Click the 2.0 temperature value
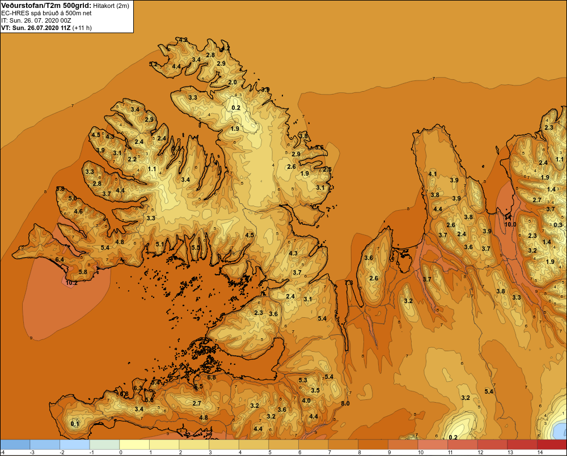567x456 pixels. (x=232, y=82)
